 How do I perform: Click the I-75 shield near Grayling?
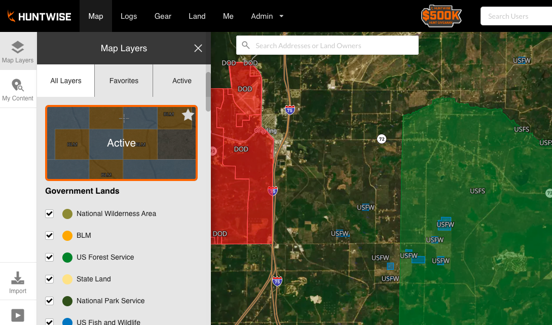[289, 110]
